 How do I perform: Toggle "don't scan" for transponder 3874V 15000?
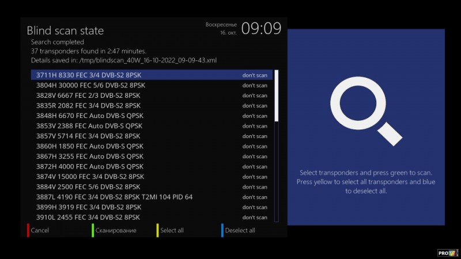[254, 177]
